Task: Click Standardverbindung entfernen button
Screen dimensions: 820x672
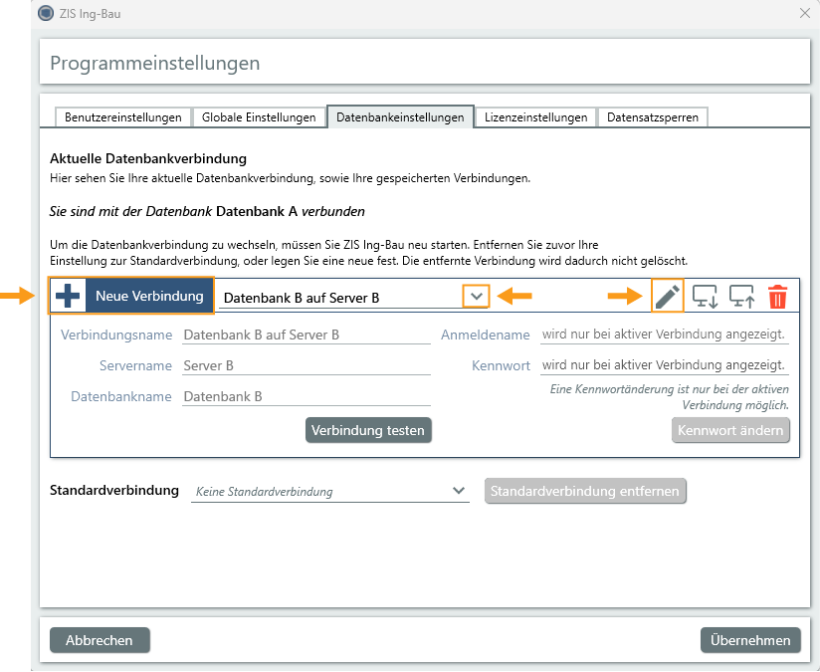Action: [585, 491]
